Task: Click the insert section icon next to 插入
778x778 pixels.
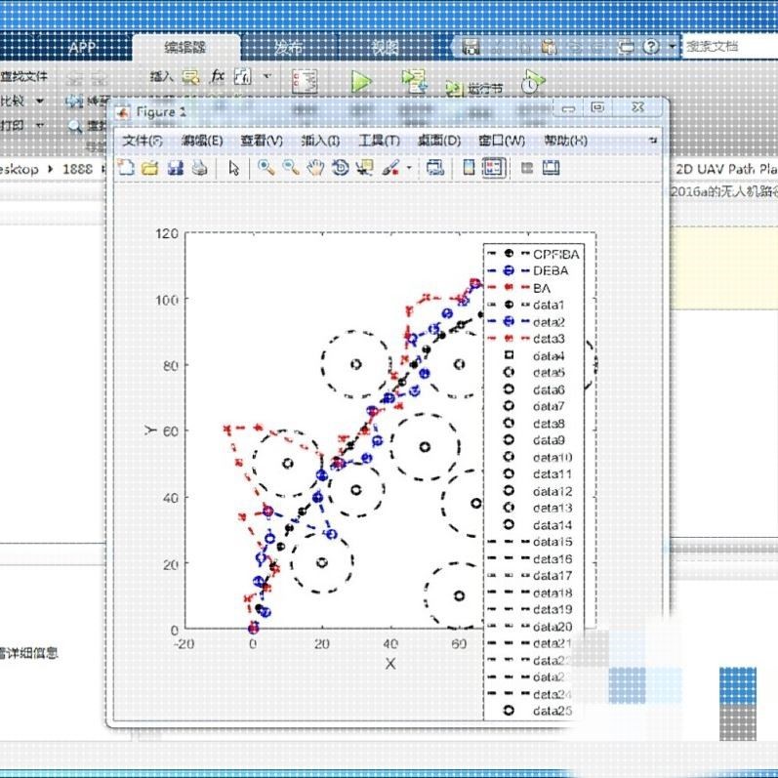Action: click(191, 77)
